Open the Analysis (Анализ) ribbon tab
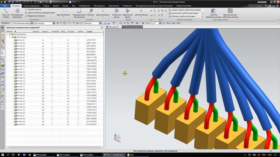This screenshot has width=280, height=157. click(x=65, y=6)
